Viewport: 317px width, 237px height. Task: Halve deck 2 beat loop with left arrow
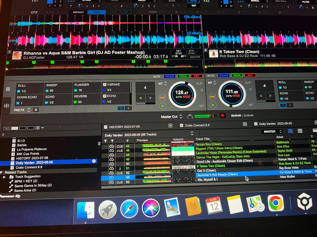(261, 96)
